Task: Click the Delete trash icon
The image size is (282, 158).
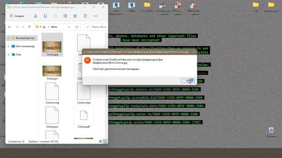Action: click(85, 16)
